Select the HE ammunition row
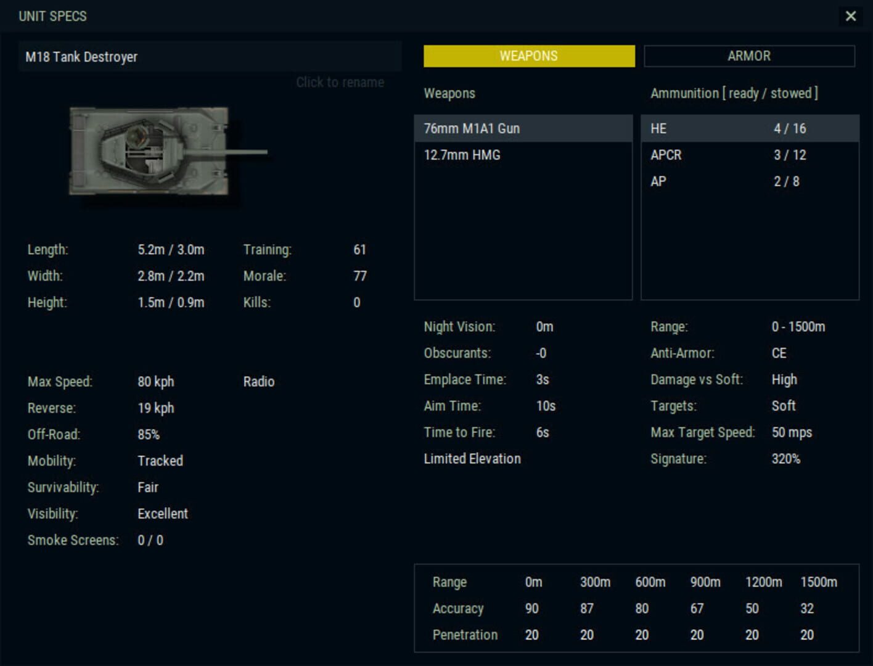873x666 pixels. [749, 128]
